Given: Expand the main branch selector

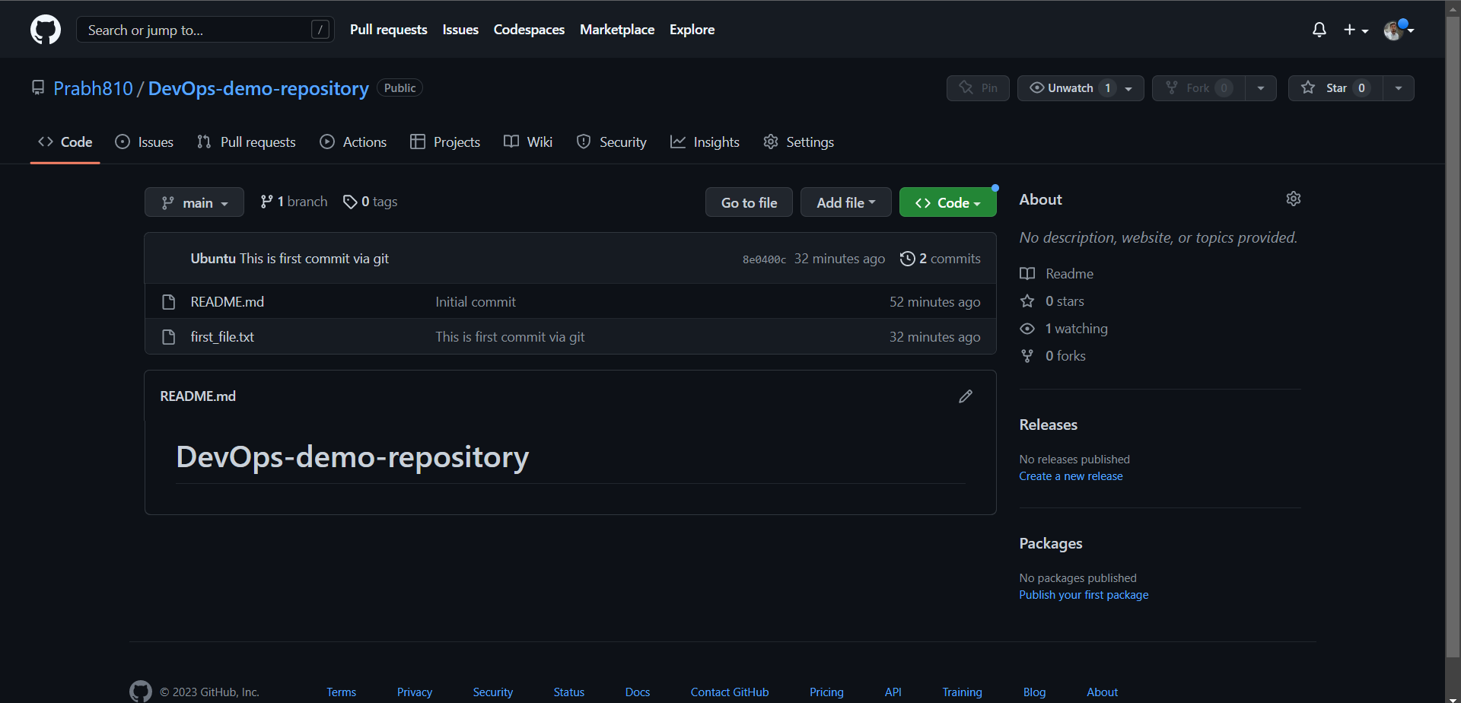Looking at the screenshot, I should [x=194, y=202].
